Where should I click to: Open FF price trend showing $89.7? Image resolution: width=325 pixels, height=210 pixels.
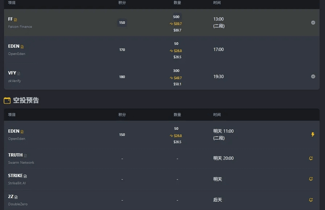pyautogui.click(x=176, y=24)
